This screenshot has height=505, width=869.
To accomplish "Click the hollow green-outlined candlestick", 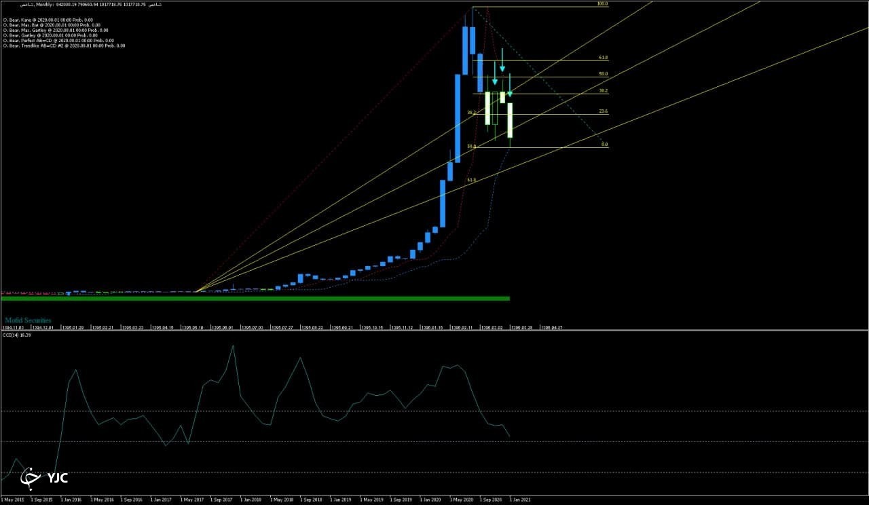I will pos(495,109).
